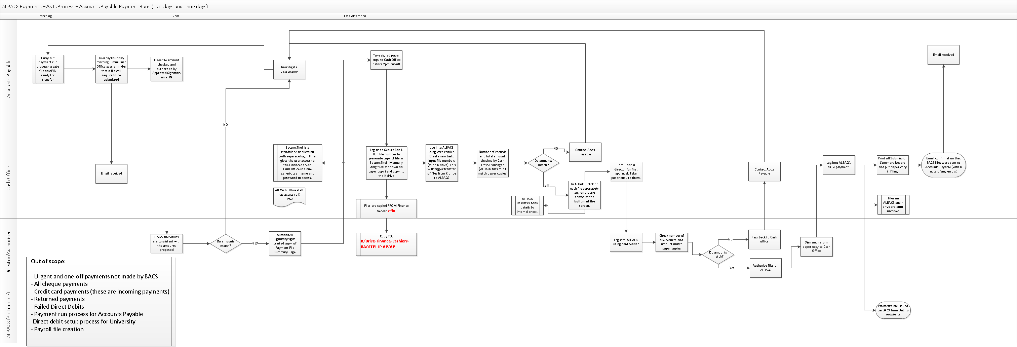
Task: Select the Director lane 'Do amounts match?' diamond after 'Check the values'
Action: pyautogui.click(x=226, y=243)
